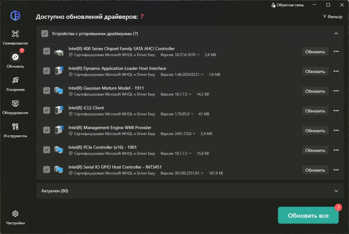Open version dropdown for Serial IO GPIO Controller
The height and width of the screenshot is (234, 349).
point(202,173)
